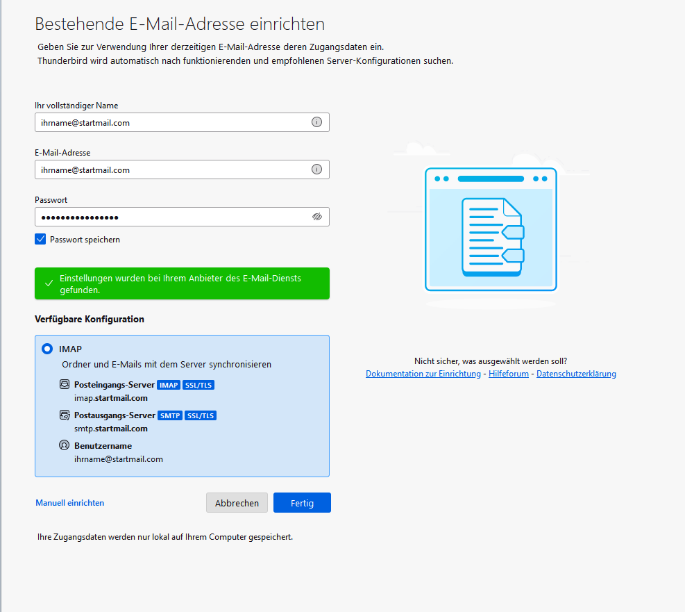
Task: Click the imap.startmail.com server text
Action: (x=111, y=398)
